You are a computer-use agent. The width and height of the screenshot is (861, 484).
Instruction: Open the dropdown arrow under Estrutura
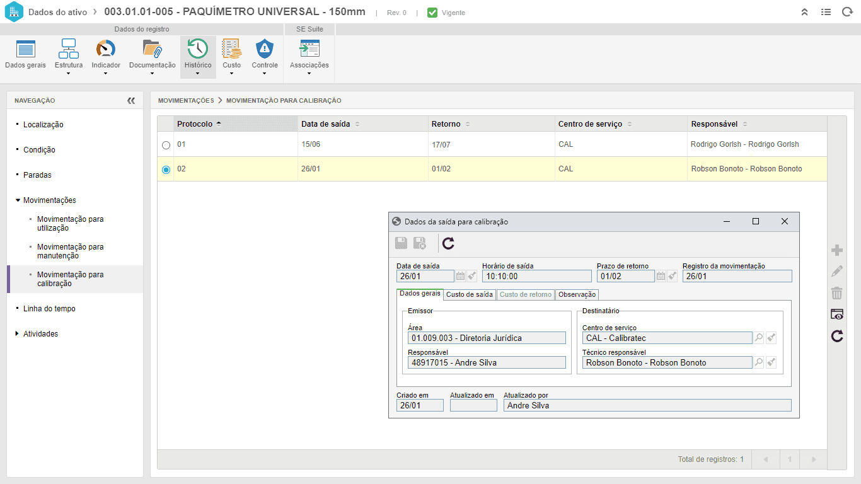coord(68,74)
